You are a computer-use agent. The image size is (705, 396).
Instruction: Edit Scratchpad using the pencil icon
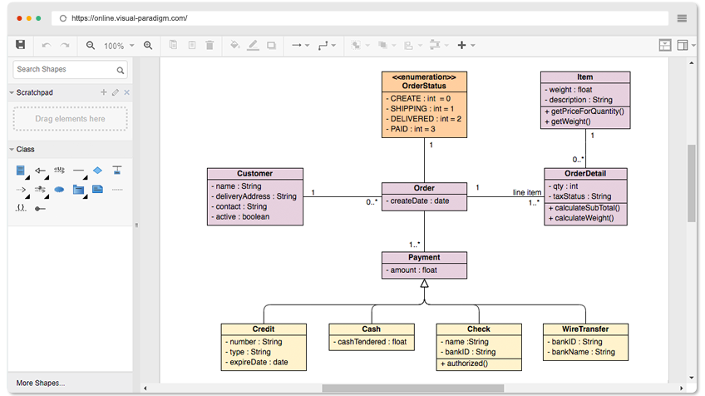click(x=116, y=92)
